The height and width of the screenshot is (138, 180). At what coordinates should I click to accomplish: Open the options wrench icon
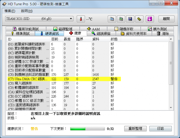(139, 19)
